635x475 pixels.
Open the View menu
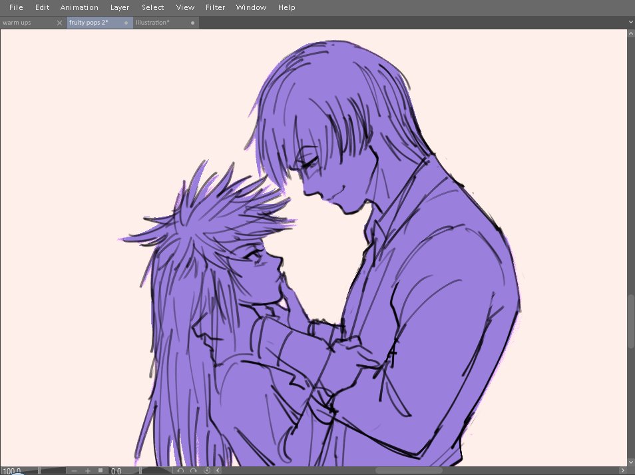point(185,7)
